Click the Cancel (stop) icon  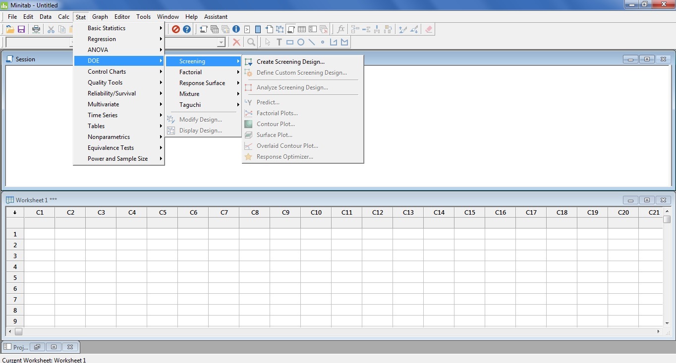(x=175, y=29)
